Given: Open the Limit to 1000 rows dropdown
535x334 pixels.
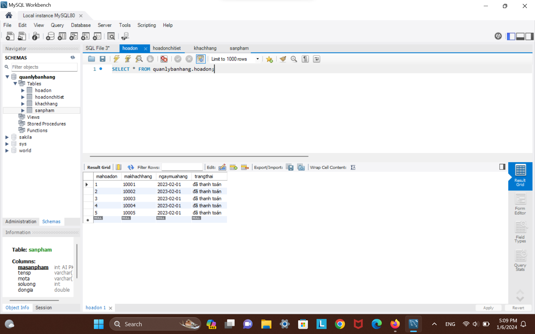Looking at the screenshot, I should (x=257, y=59).
